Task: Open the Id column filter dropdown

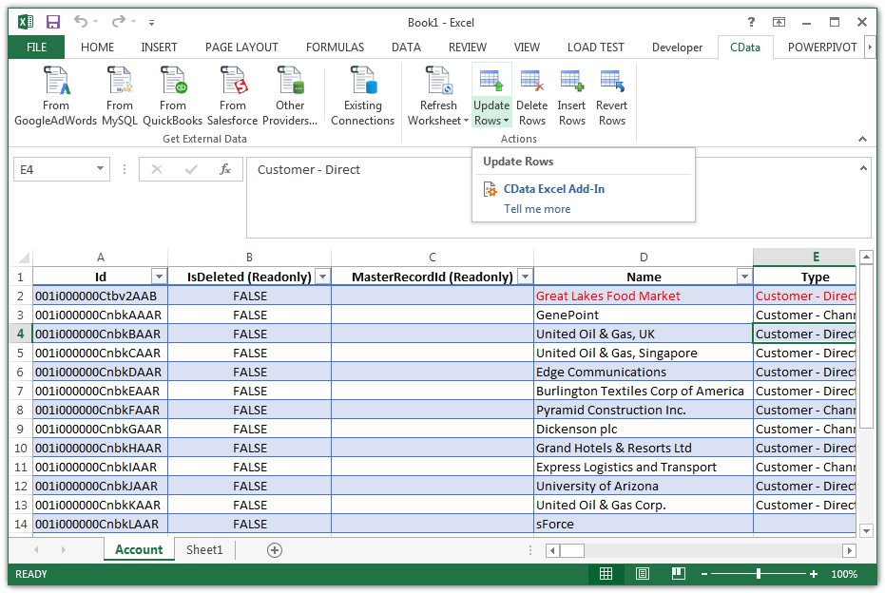Action: click(x=159, y=277)
